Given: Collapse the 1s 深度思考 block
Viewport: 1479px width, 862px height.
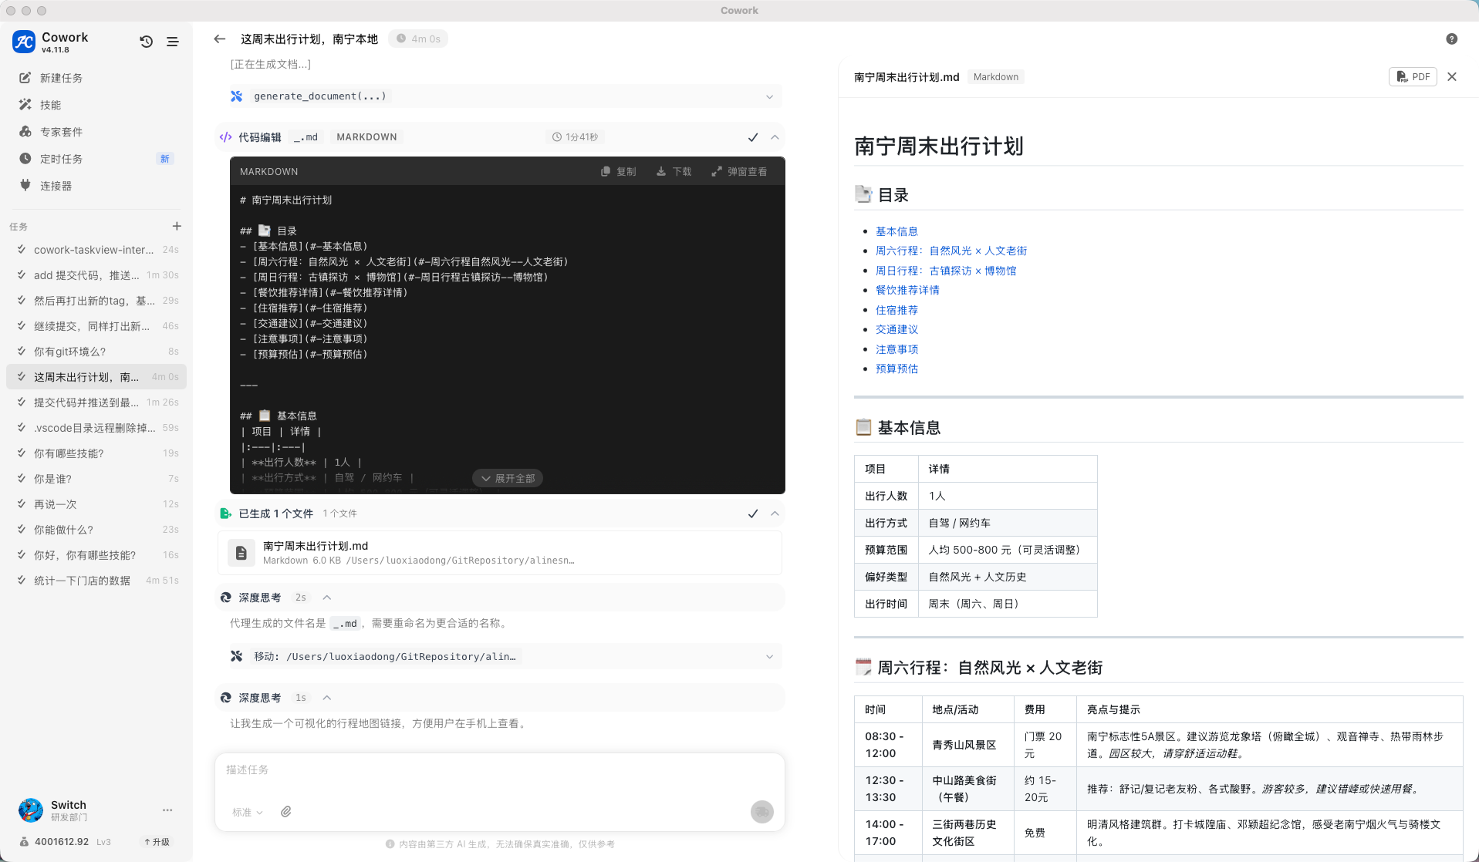Looking at the screenshot, I should coord(326,698).
